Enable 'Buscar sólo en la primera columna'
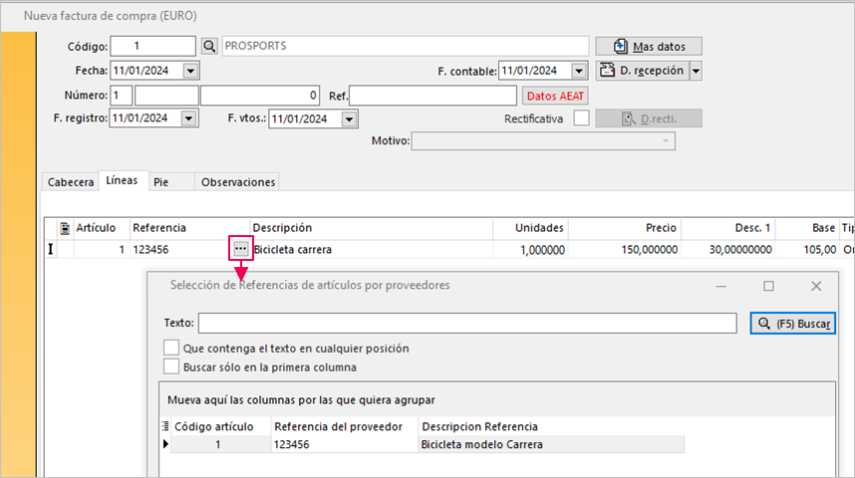The width and height of the screenshot is (855, 478). (171, 366)
